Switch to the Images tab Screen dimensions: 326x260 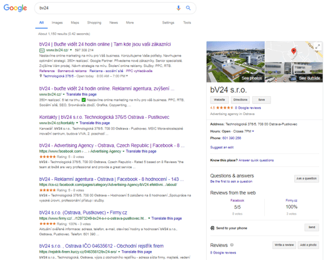57,23
